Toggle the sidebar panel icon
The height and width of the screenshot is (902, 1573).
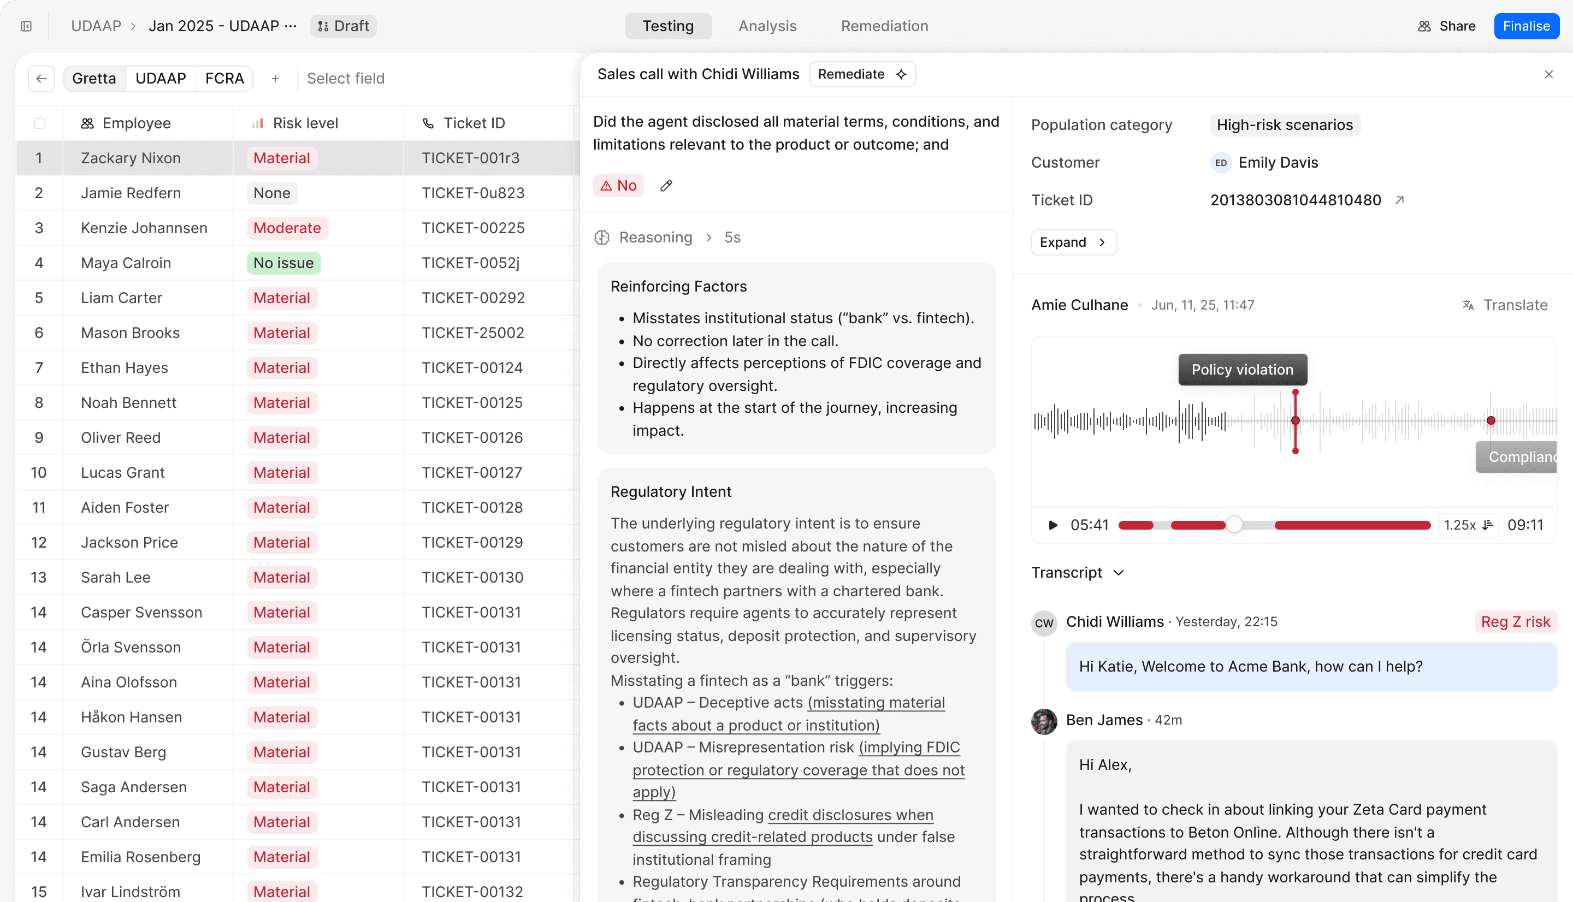(x=26, y=26)
